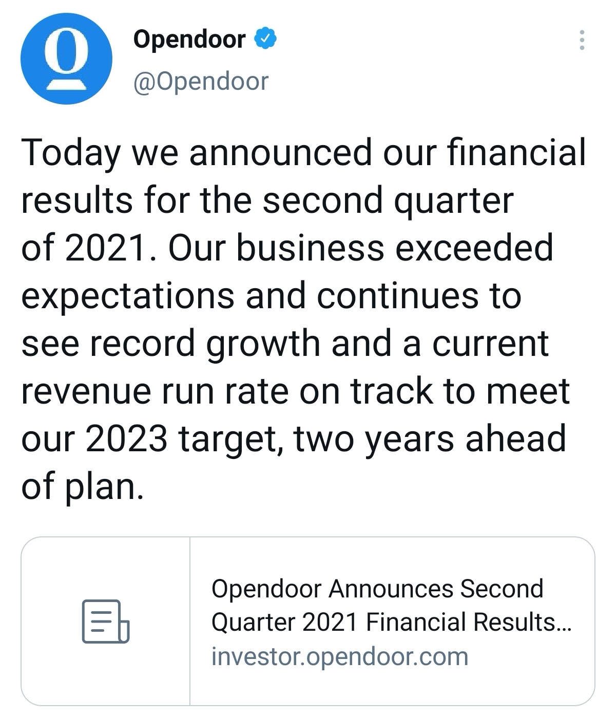Click the link card's left thumbnail panel
Screen dimensions: 616x721
coord(106,621)
